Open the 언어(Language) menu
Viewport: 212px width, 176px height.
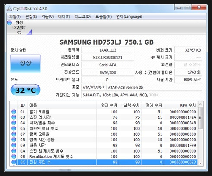(x=129, y=16)
